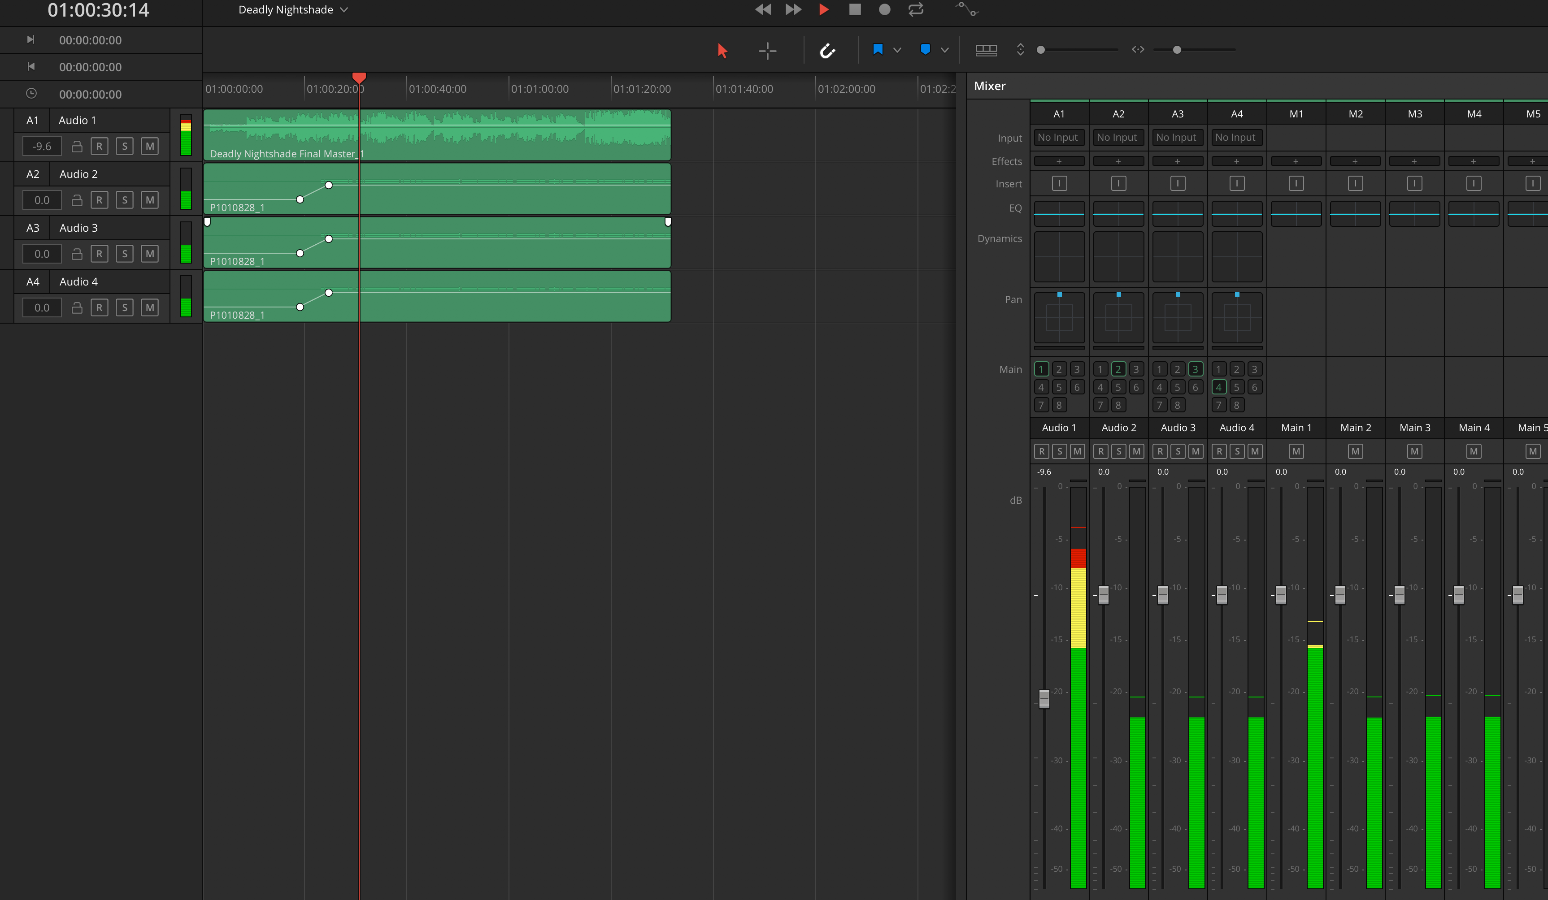The image size is (1548, 900).
Task: Click the duration clock icon
Action: pos(30,93)
